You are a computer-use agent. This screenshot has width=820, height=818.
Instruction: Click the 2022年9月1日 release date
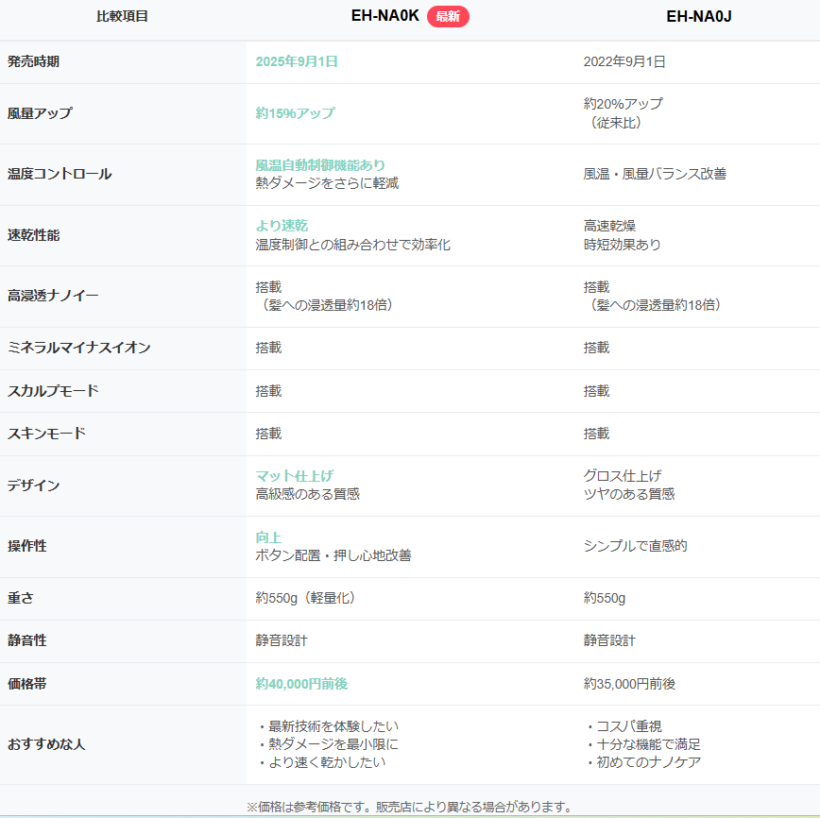click(624, 61)
